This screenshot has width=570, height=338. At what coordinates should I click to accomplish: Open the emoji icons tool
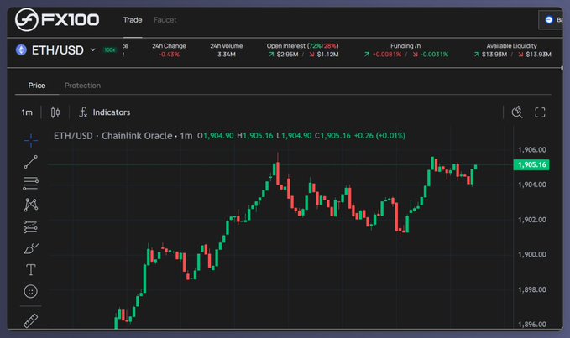pos(31,291)
